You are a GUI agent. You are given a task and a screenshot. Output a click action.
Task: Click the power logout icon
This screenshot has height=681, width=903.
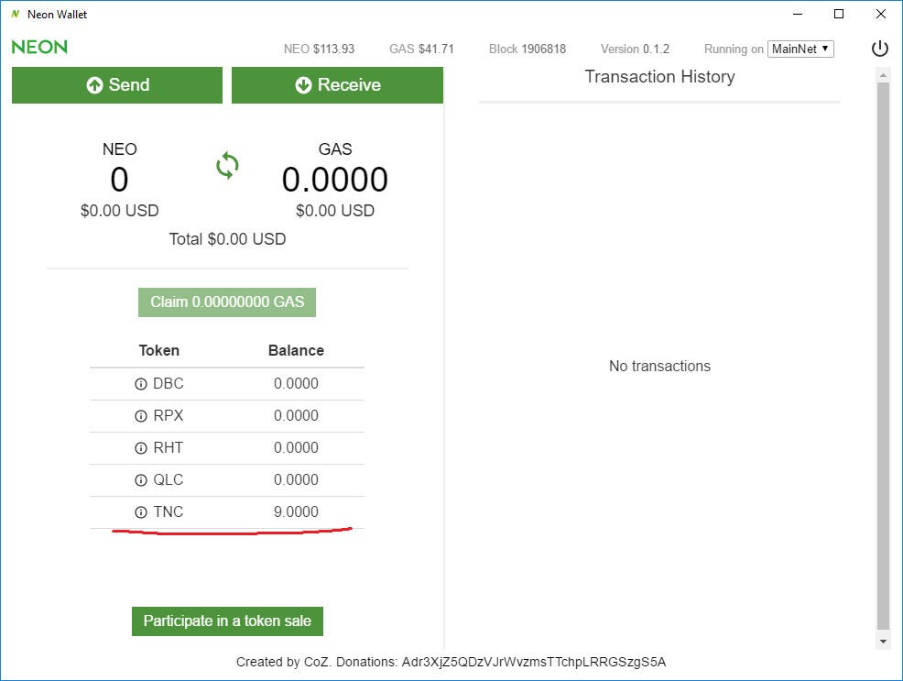tap(879, 49)
